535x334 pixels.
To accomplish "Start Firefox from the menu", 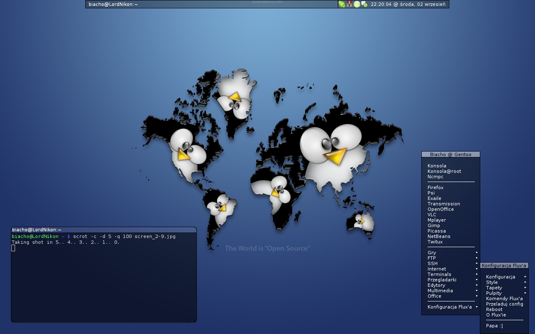I will point(451,187).
